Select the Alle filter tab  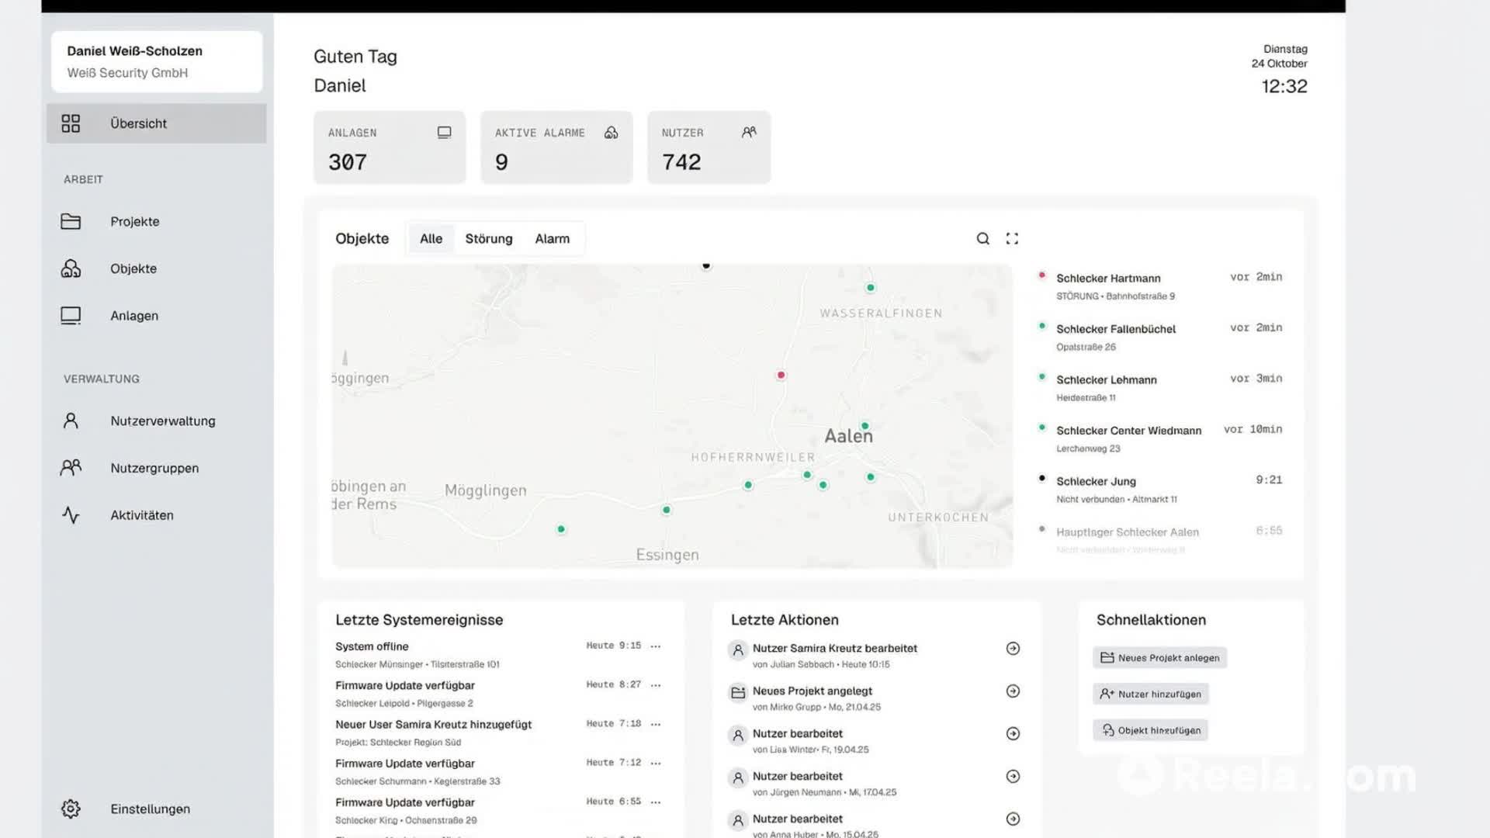tap(431, 239)
